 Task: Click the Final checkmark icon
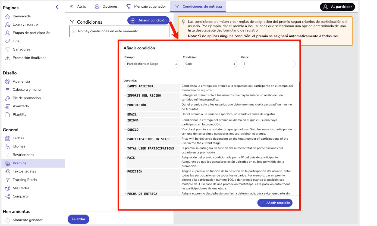pos(8,41)
